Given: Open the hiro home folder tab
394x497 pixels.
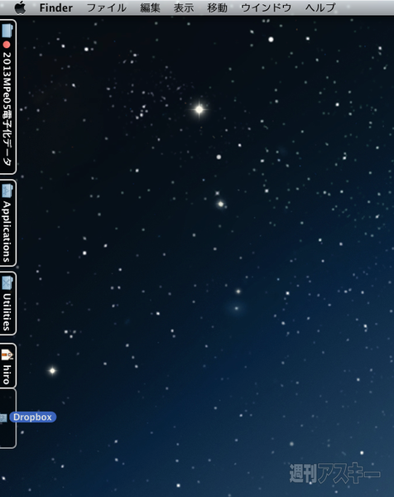Looking at the screenshot, I should tap(7, 365).
